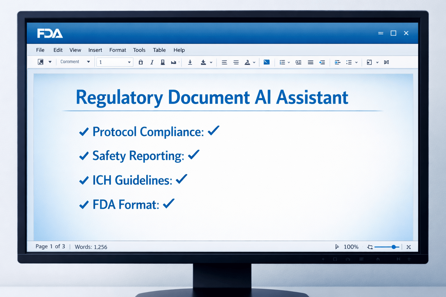Image resolution: width=446 pixels, height=297 pixels.
Task: Click the checkmark before FDA Format
Action: tap(84, 205)
